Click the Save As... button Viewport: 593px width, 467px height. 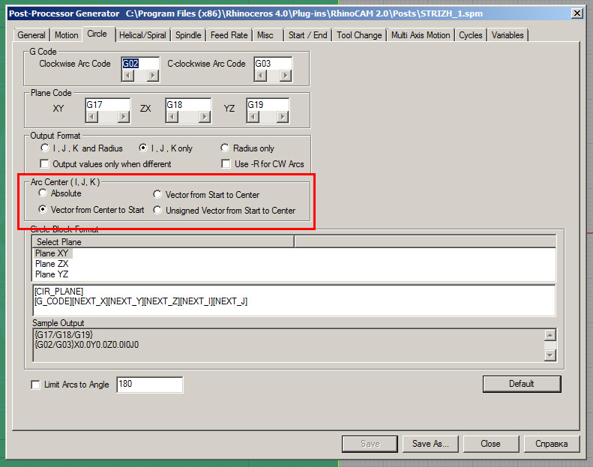tap(430, 444)
